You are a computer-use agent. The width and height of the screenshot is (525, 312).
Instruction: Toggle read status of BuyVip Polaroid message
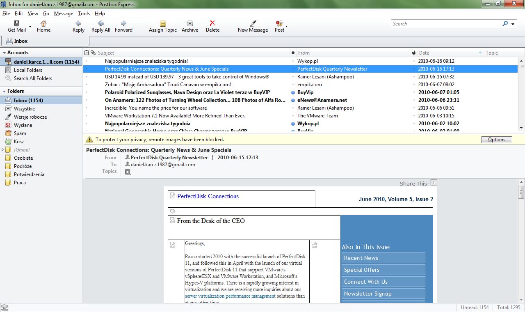293,92
